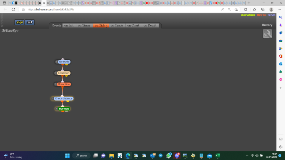285x160 pixels.
Task: Download the .mq4 source file
Action: click(x=19, y=22)
